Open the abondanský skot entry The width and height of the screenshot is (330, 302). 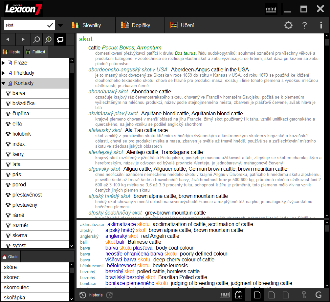[x=108, y=91]
